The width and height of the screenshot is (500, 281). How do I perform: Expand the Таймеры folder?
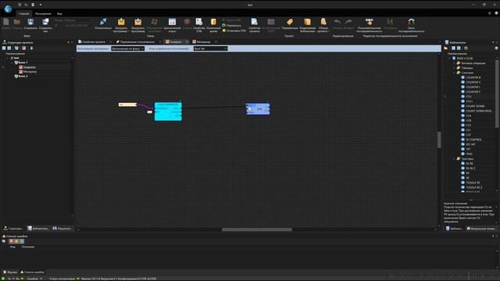455,68
